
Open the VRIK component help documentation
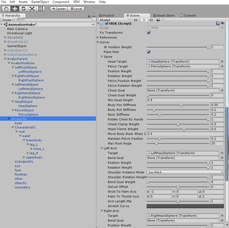coord(218,23)
